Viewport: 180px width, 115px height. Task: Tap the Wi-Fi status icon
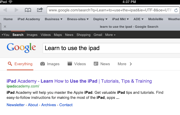tap(10, 2)
